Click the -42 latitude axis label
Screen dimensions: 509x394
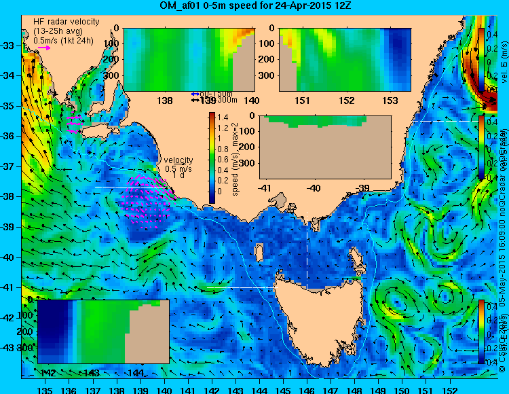click(x=7, y=318)
